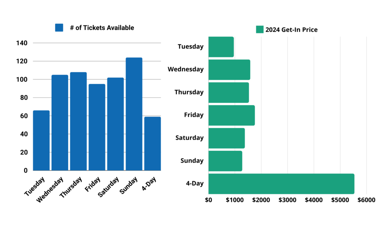This screenshot has width=383, height=229.
Task: Select the green Sunday price bar
Action: [225, 161]
